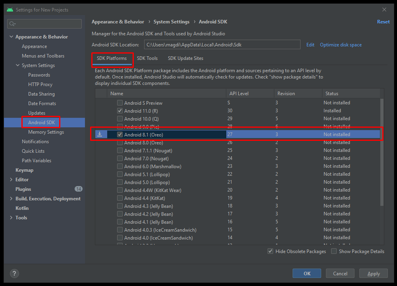The image size is (397, 286).
Task: Enable Show Package Details checkbox
Action: tap(334, 251)
